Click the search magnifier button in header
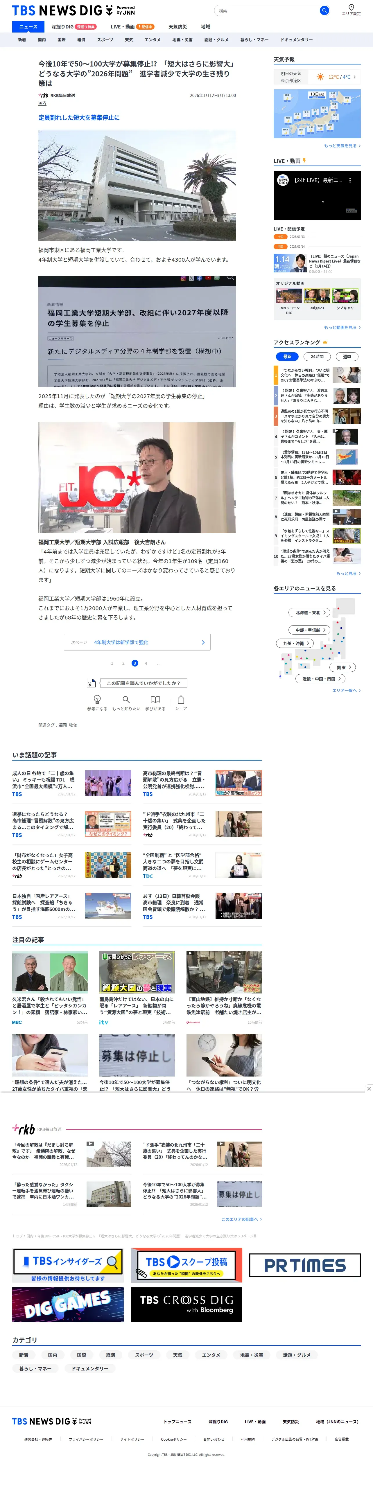Screen dimensions: 373x1495 point(324,10)
